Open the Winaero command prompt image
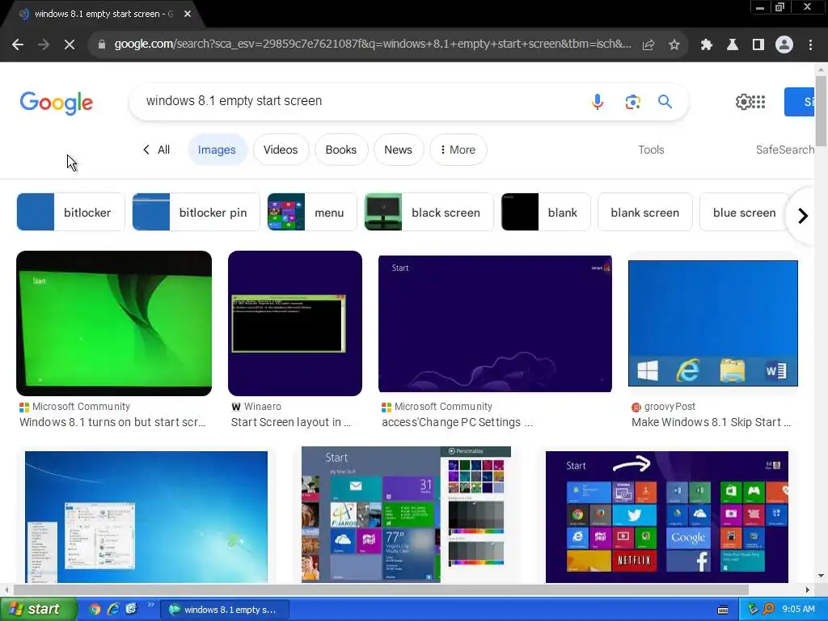 click(x=295, y=323)
